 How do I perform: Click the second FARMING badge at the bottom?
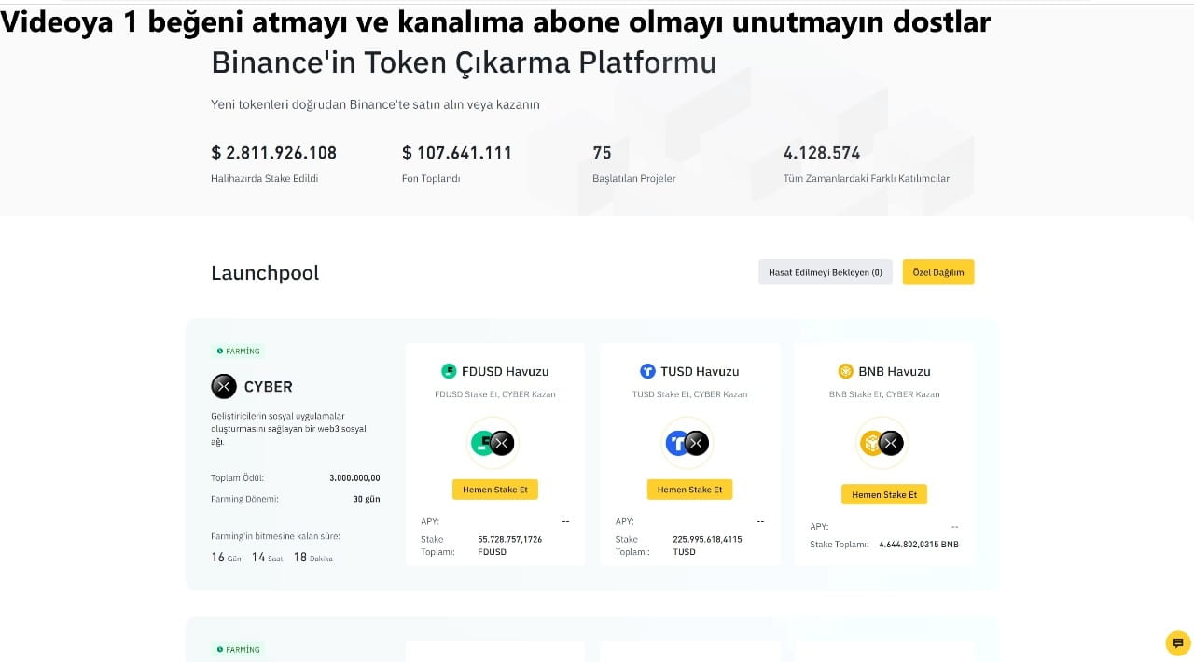pos(238,649)
